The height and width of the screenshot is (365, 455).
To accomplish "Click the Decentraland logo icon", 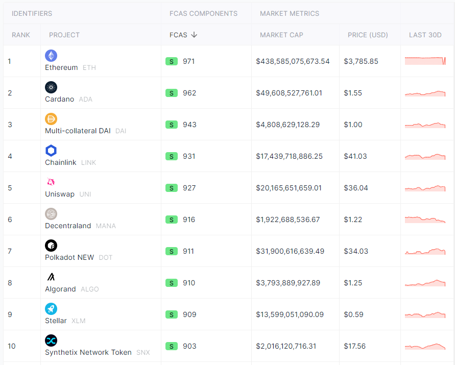I will click(51, 214).
